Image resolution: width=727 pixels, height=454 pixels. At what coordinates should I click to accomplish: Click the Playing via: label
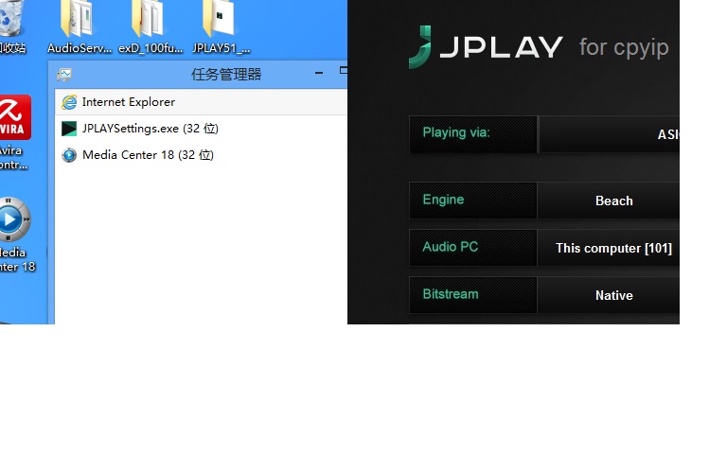pos(456,132)
